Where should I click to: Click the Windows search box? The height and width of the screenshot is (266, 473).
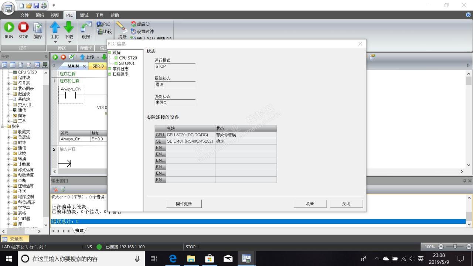pos(81,259)
